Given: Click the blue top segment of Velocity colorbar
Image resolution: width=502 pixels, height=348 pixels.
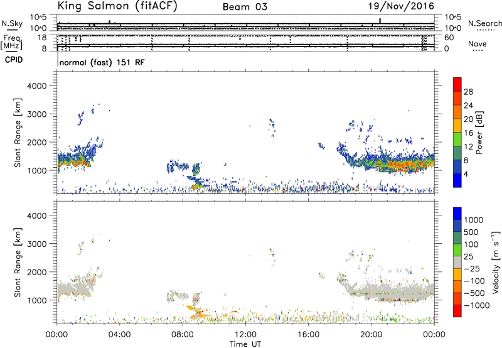Looking at the screenshot, I should 457,214.
